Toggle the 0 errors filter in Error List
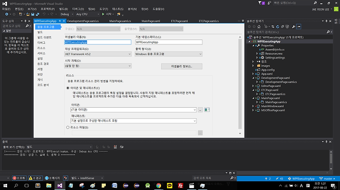The width and height of the screenshot is (340, 190). click(x=19, y=178)
